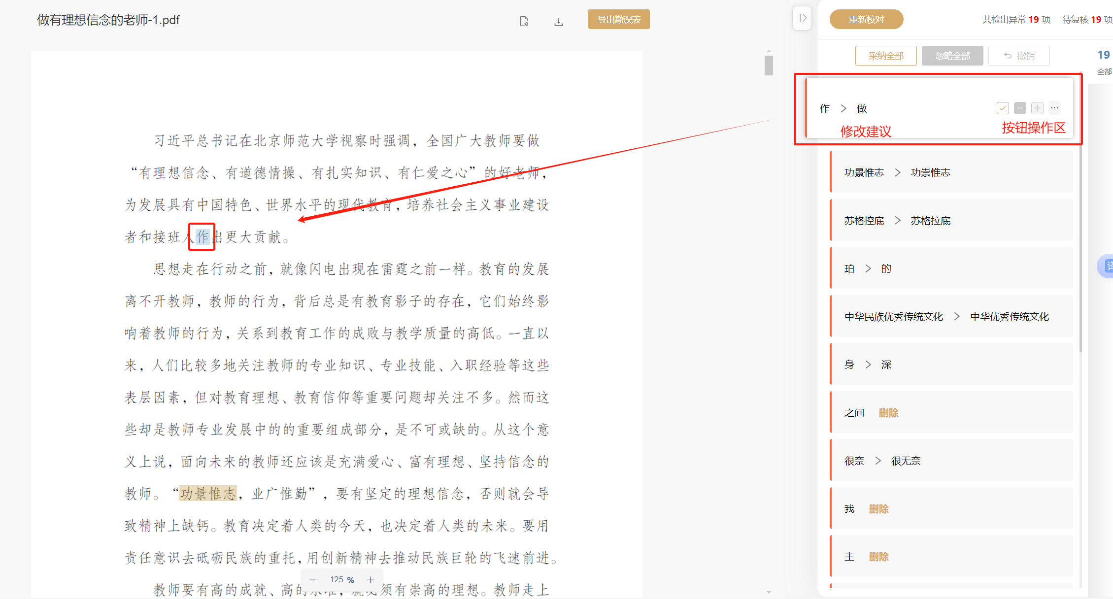Click scrollbar down arrow of document
The image size is (1113, 599).
(769, 592)
